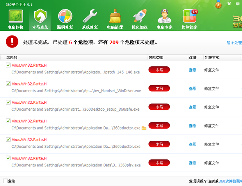This screenshot has height=186, width=242.
Task: Launch 优化加速 rocket icon
Action: pos(140,17)
